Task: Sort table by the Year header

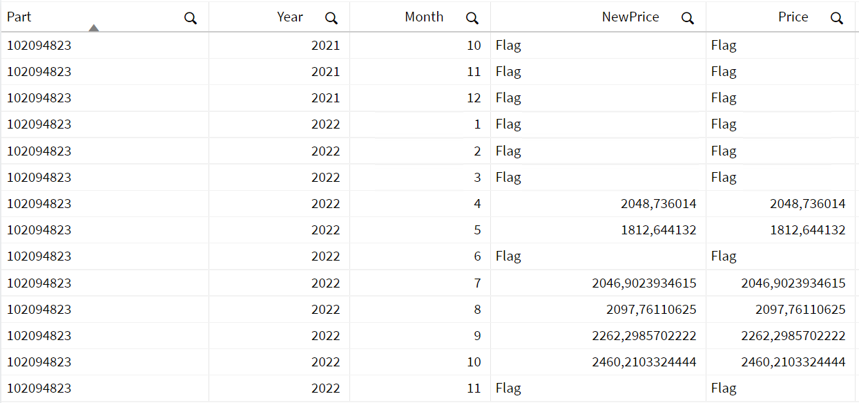Action: pyautogui.click(x=290, y=17)
